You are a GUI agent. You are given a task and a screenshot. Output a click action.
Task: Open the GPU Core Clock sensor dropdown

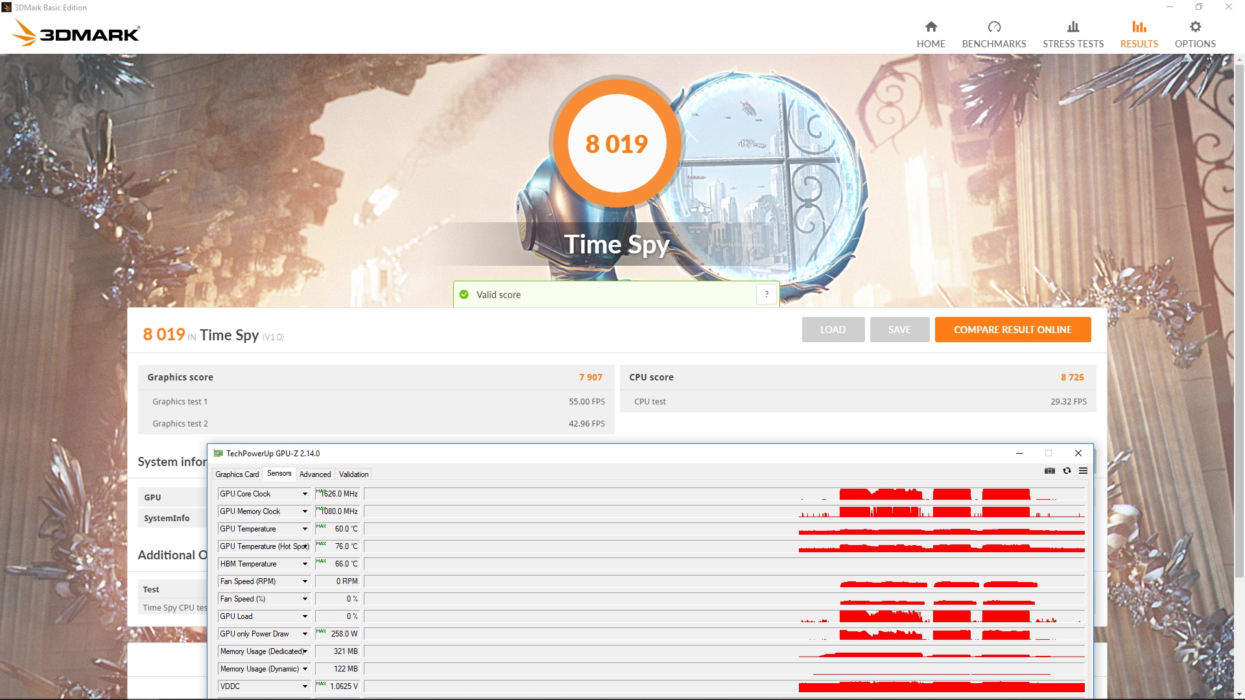[305, 494]
